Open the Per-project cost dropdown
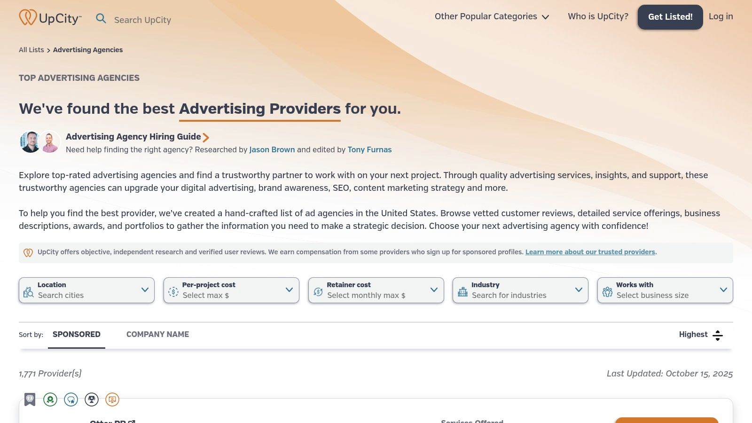 pos(231,290)
